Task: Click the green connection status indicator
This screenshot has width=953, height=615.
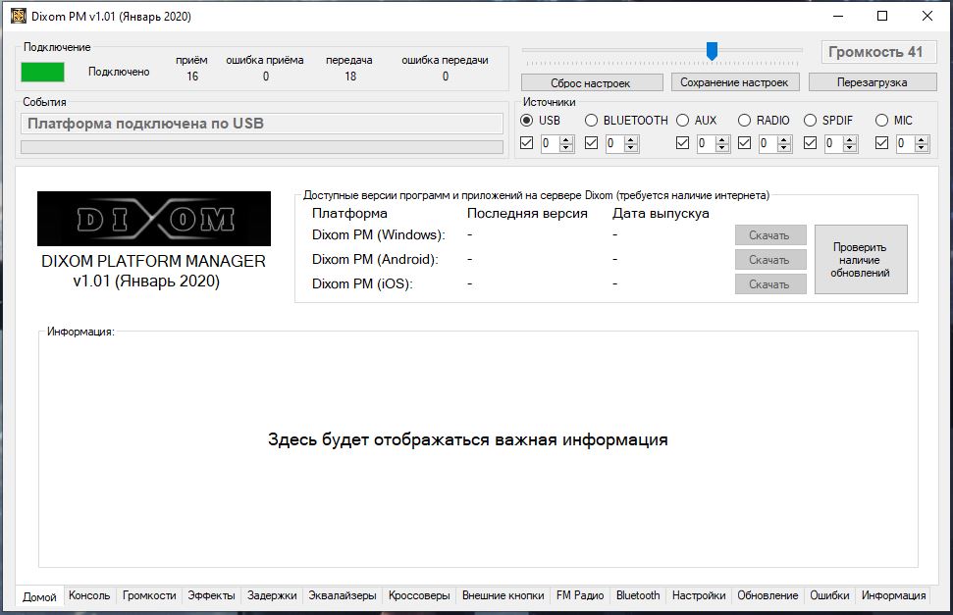Action: pyautogui.click(x=43, y=72)
